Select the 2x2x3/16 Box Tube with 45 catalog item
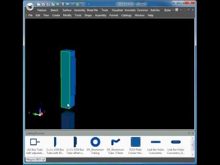220x165 pixels. [x=55, y=146]
